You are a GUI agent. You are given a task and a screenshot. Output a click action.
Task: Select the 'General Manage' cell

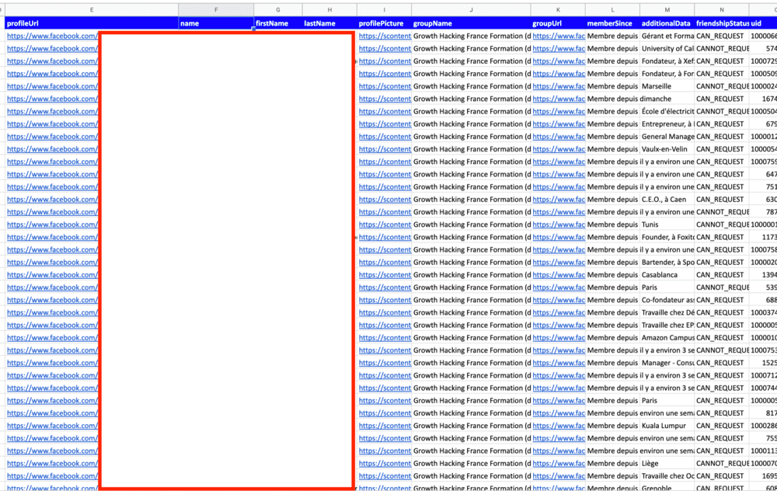coord(667,136)
